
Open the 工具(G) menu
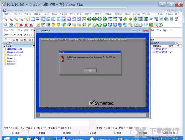[28, 14]
